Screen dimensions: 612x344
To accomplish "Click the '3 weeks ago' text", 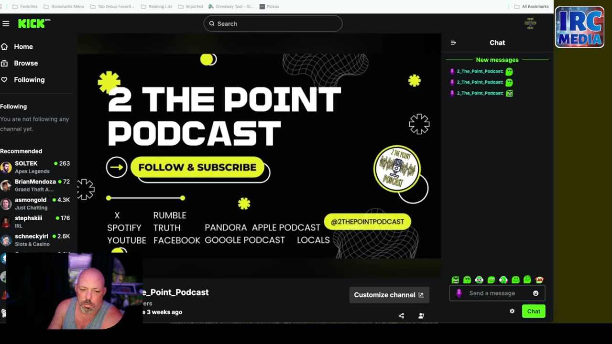I will pyautogui.click(x=164, y=312).
